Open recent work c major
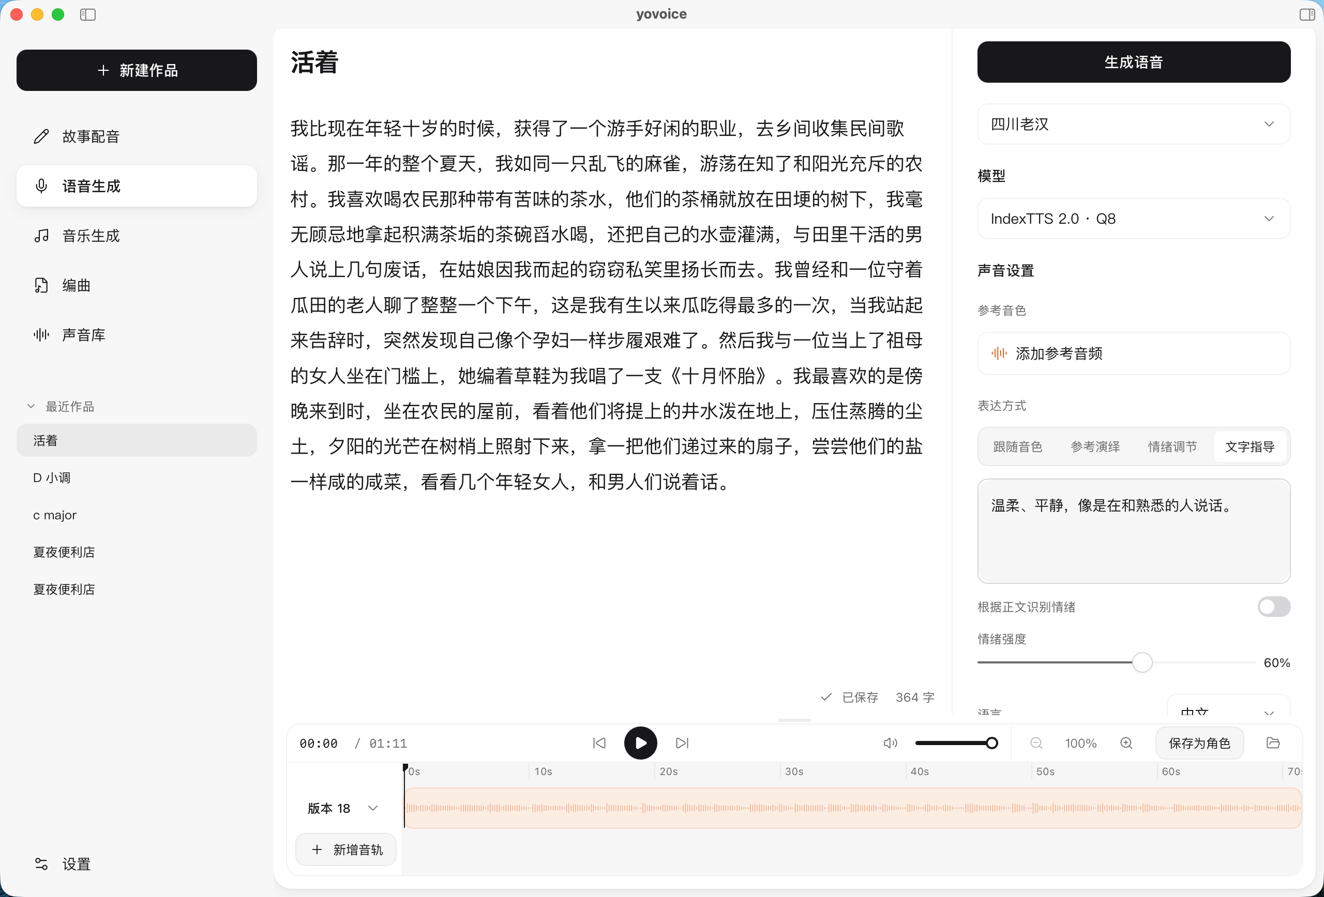 point(137,515)
